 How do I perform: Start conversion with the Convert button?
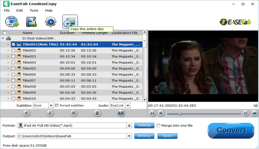click(231, 131)
